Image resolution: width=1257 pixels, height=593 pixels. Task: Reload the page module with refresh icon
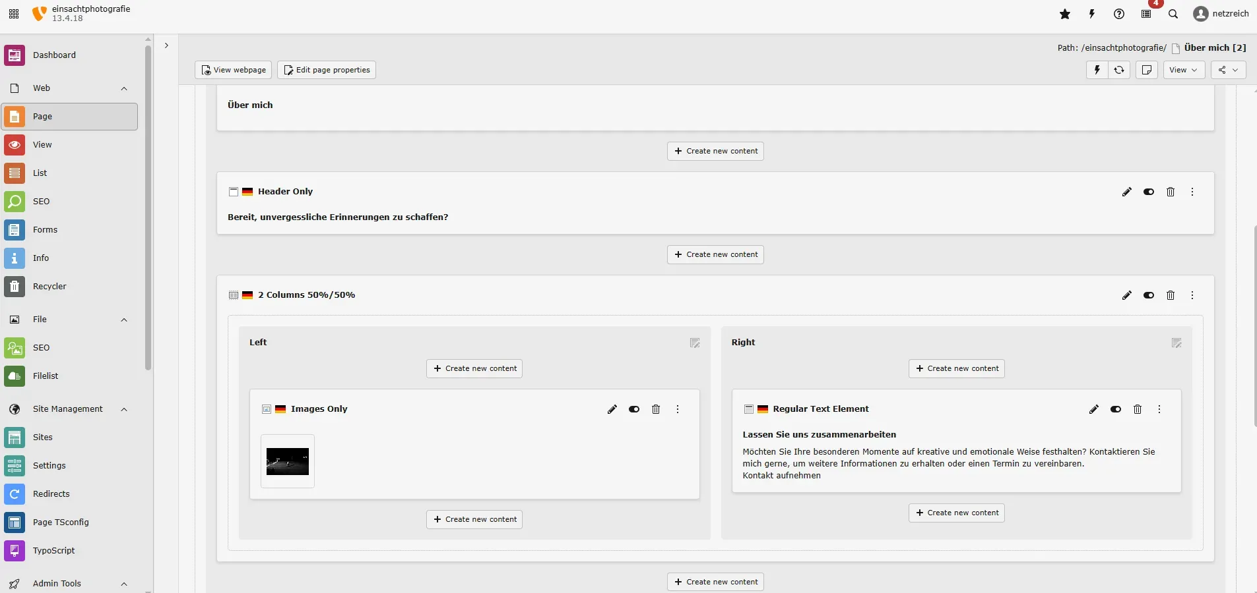pyautogui.click(x=1119, y=70)
